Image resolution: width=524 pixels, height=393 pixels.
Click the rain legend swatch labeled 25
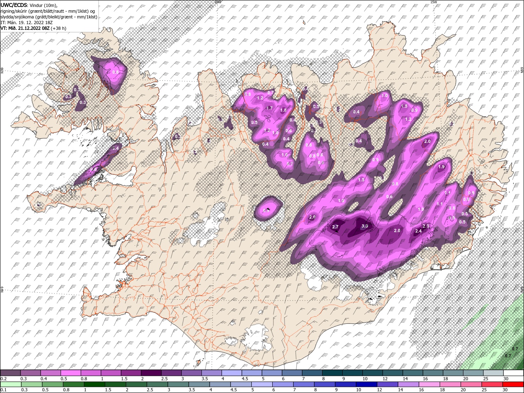492,384
